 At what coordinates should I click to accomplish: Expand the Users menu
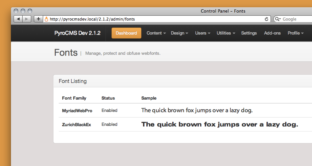tap(202, 33)
